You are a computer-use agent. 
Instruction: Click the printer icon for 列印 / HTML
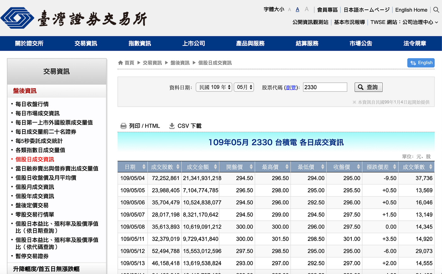pyautogui.click(x=123, y=126)
